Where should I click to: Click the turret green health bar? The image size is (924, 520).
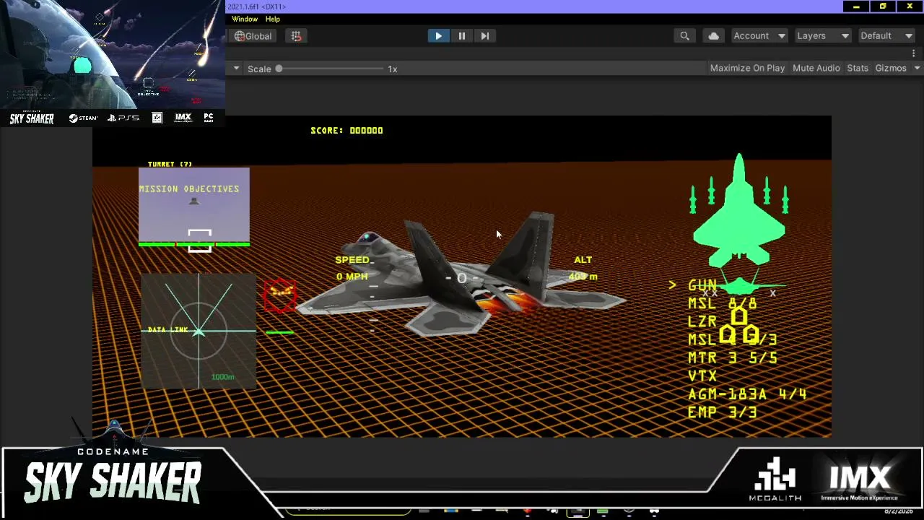pyautogui.click(x=194, y=244)
